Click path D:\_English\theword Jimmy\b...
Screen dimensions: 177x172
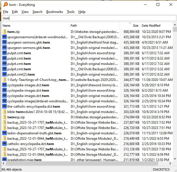pyautogui.click(x=94, y=85)
